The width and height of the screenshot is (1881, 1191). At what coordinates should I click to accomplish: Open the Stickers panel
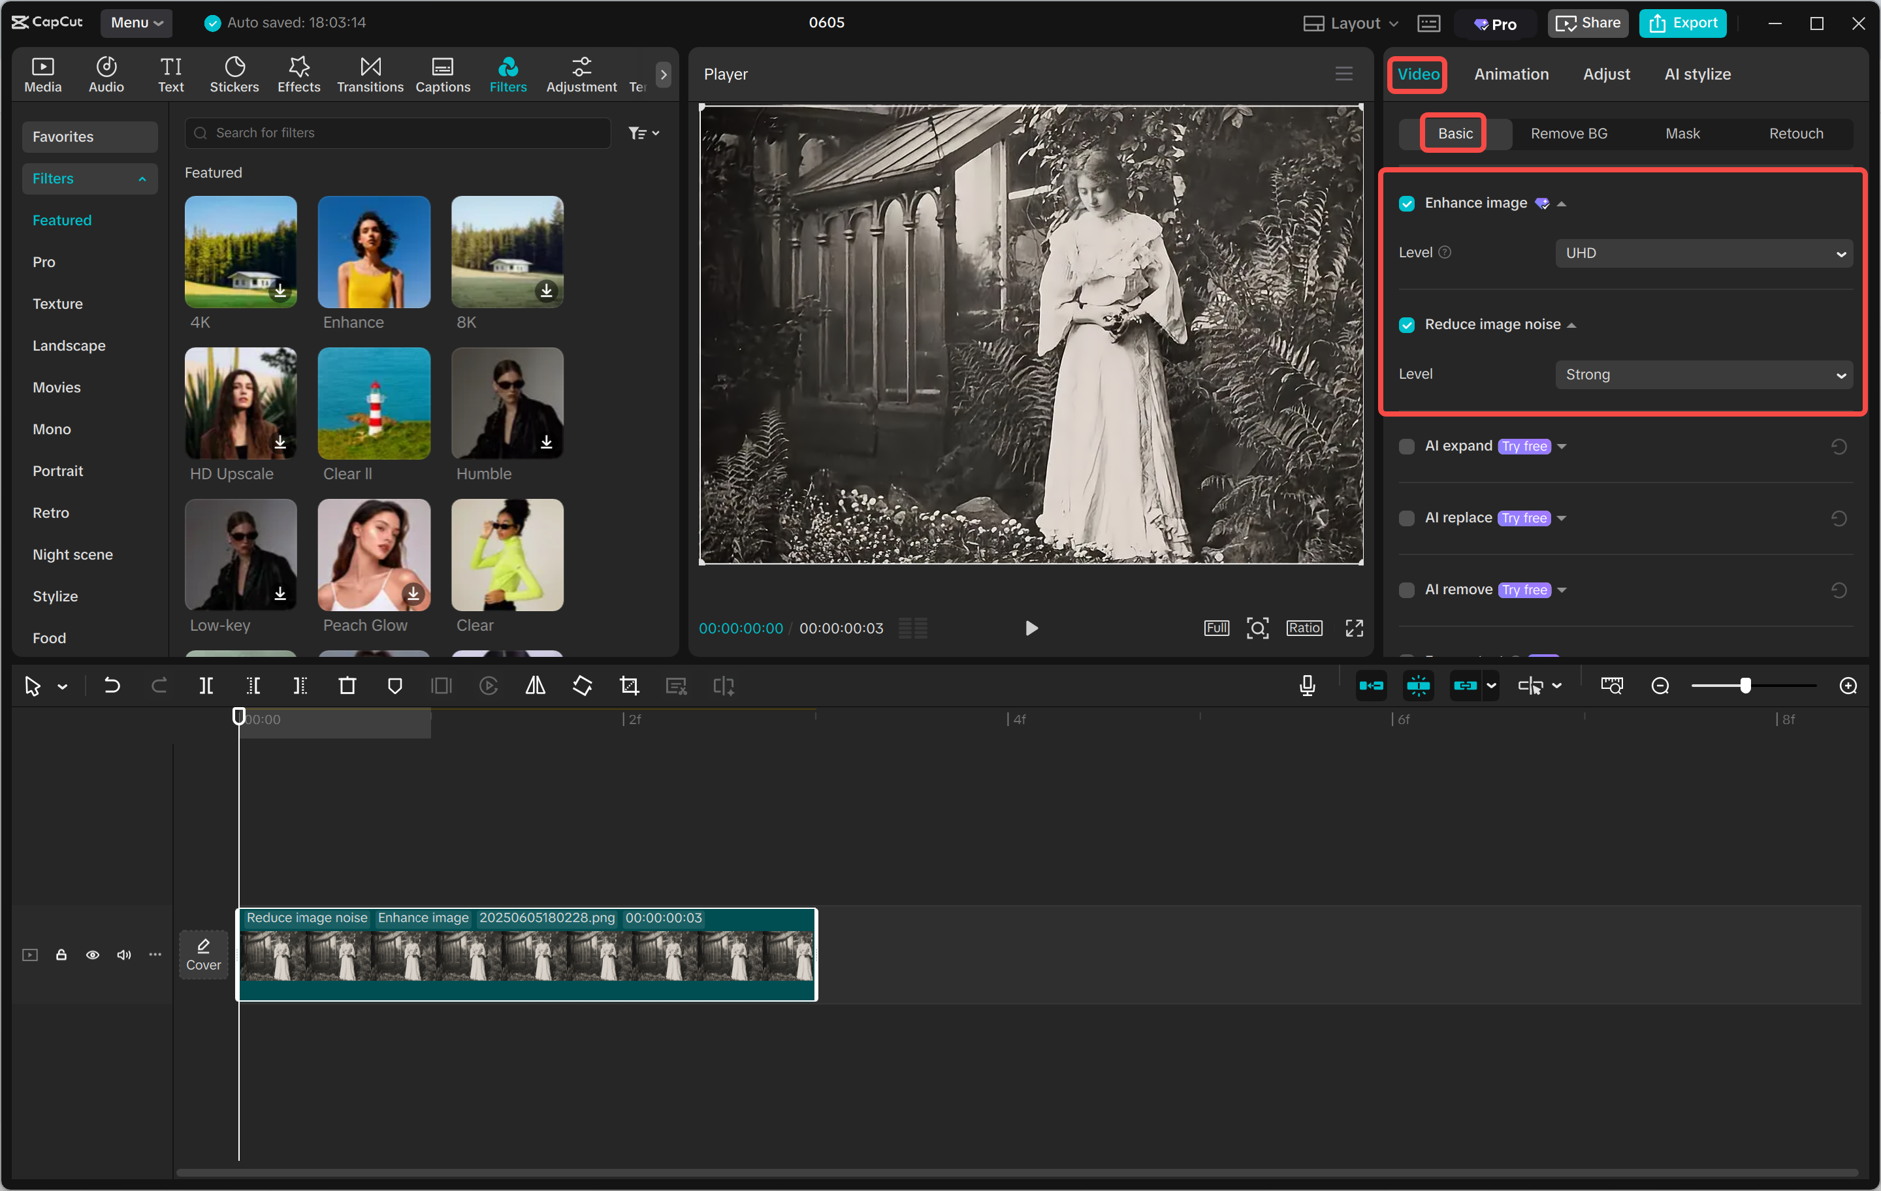(x=234, y=74)
